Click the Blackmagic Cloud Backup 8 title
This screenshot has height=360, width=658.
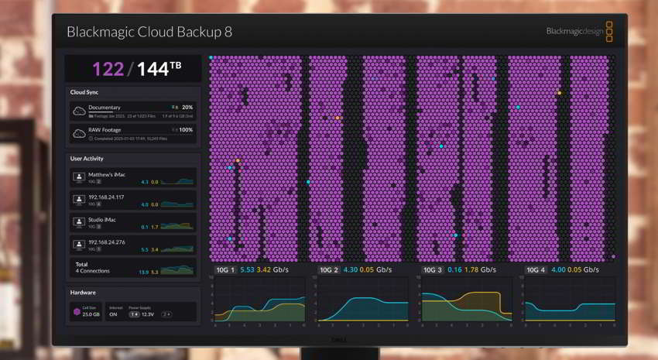tap(149, 33)
